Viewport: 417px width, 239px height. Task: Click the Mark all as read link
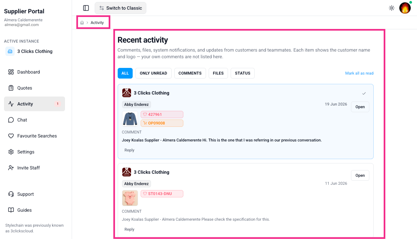359,73
